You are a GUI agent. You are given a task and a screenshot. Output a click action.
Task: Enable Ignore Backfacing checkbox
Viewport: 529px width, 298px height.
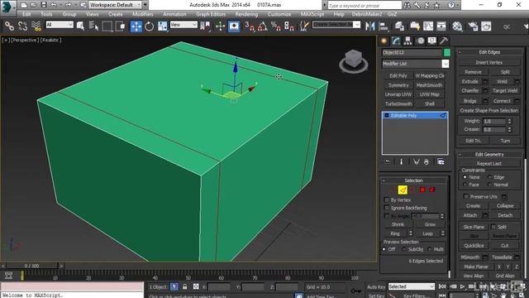387,208
